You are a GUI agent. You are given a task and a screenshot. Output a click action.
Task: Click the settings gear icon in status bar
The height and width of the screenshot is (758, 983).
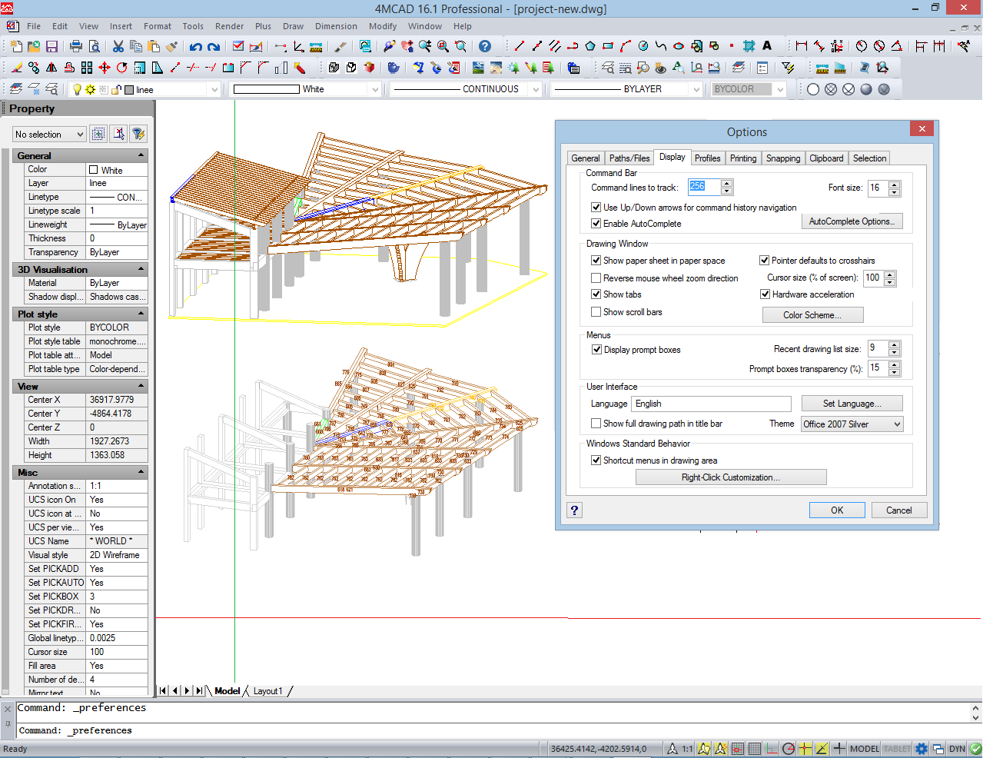(x=922, y=749)
